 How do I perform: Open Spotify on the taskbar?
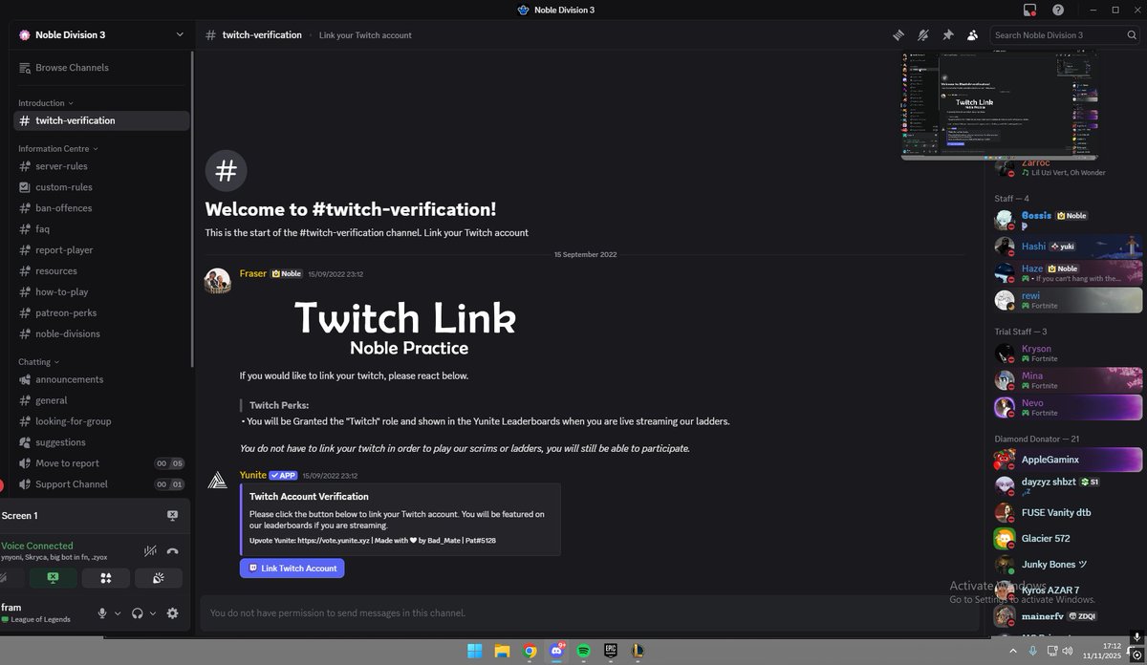click(x=584, y=651)
